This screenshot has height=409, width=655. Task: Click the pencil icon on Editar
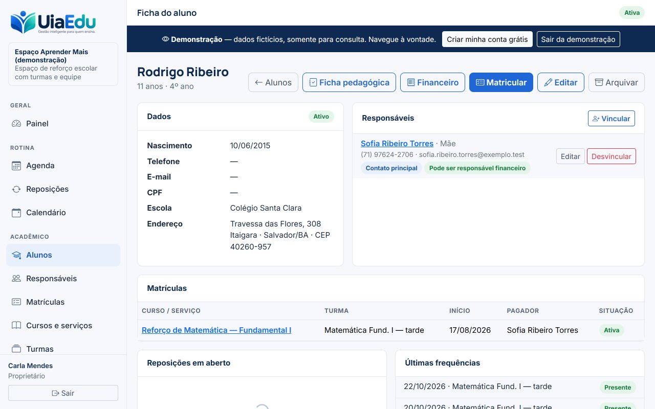(x=548, y=82)
